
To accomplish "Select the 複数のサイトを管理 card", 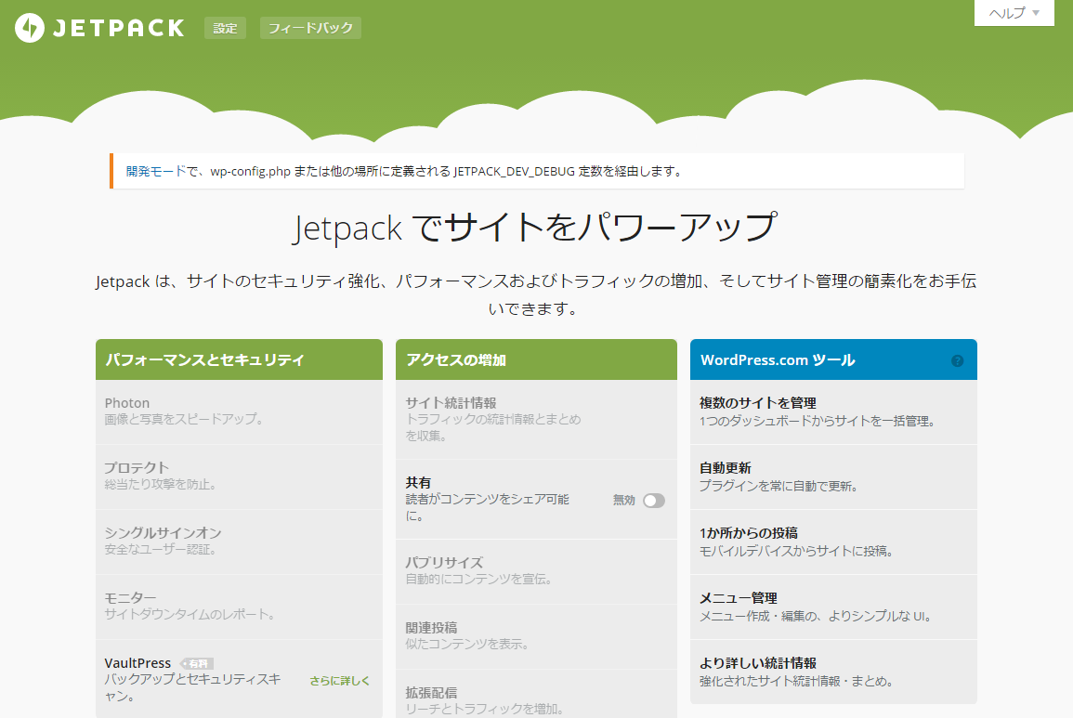I will pos(832,411).
